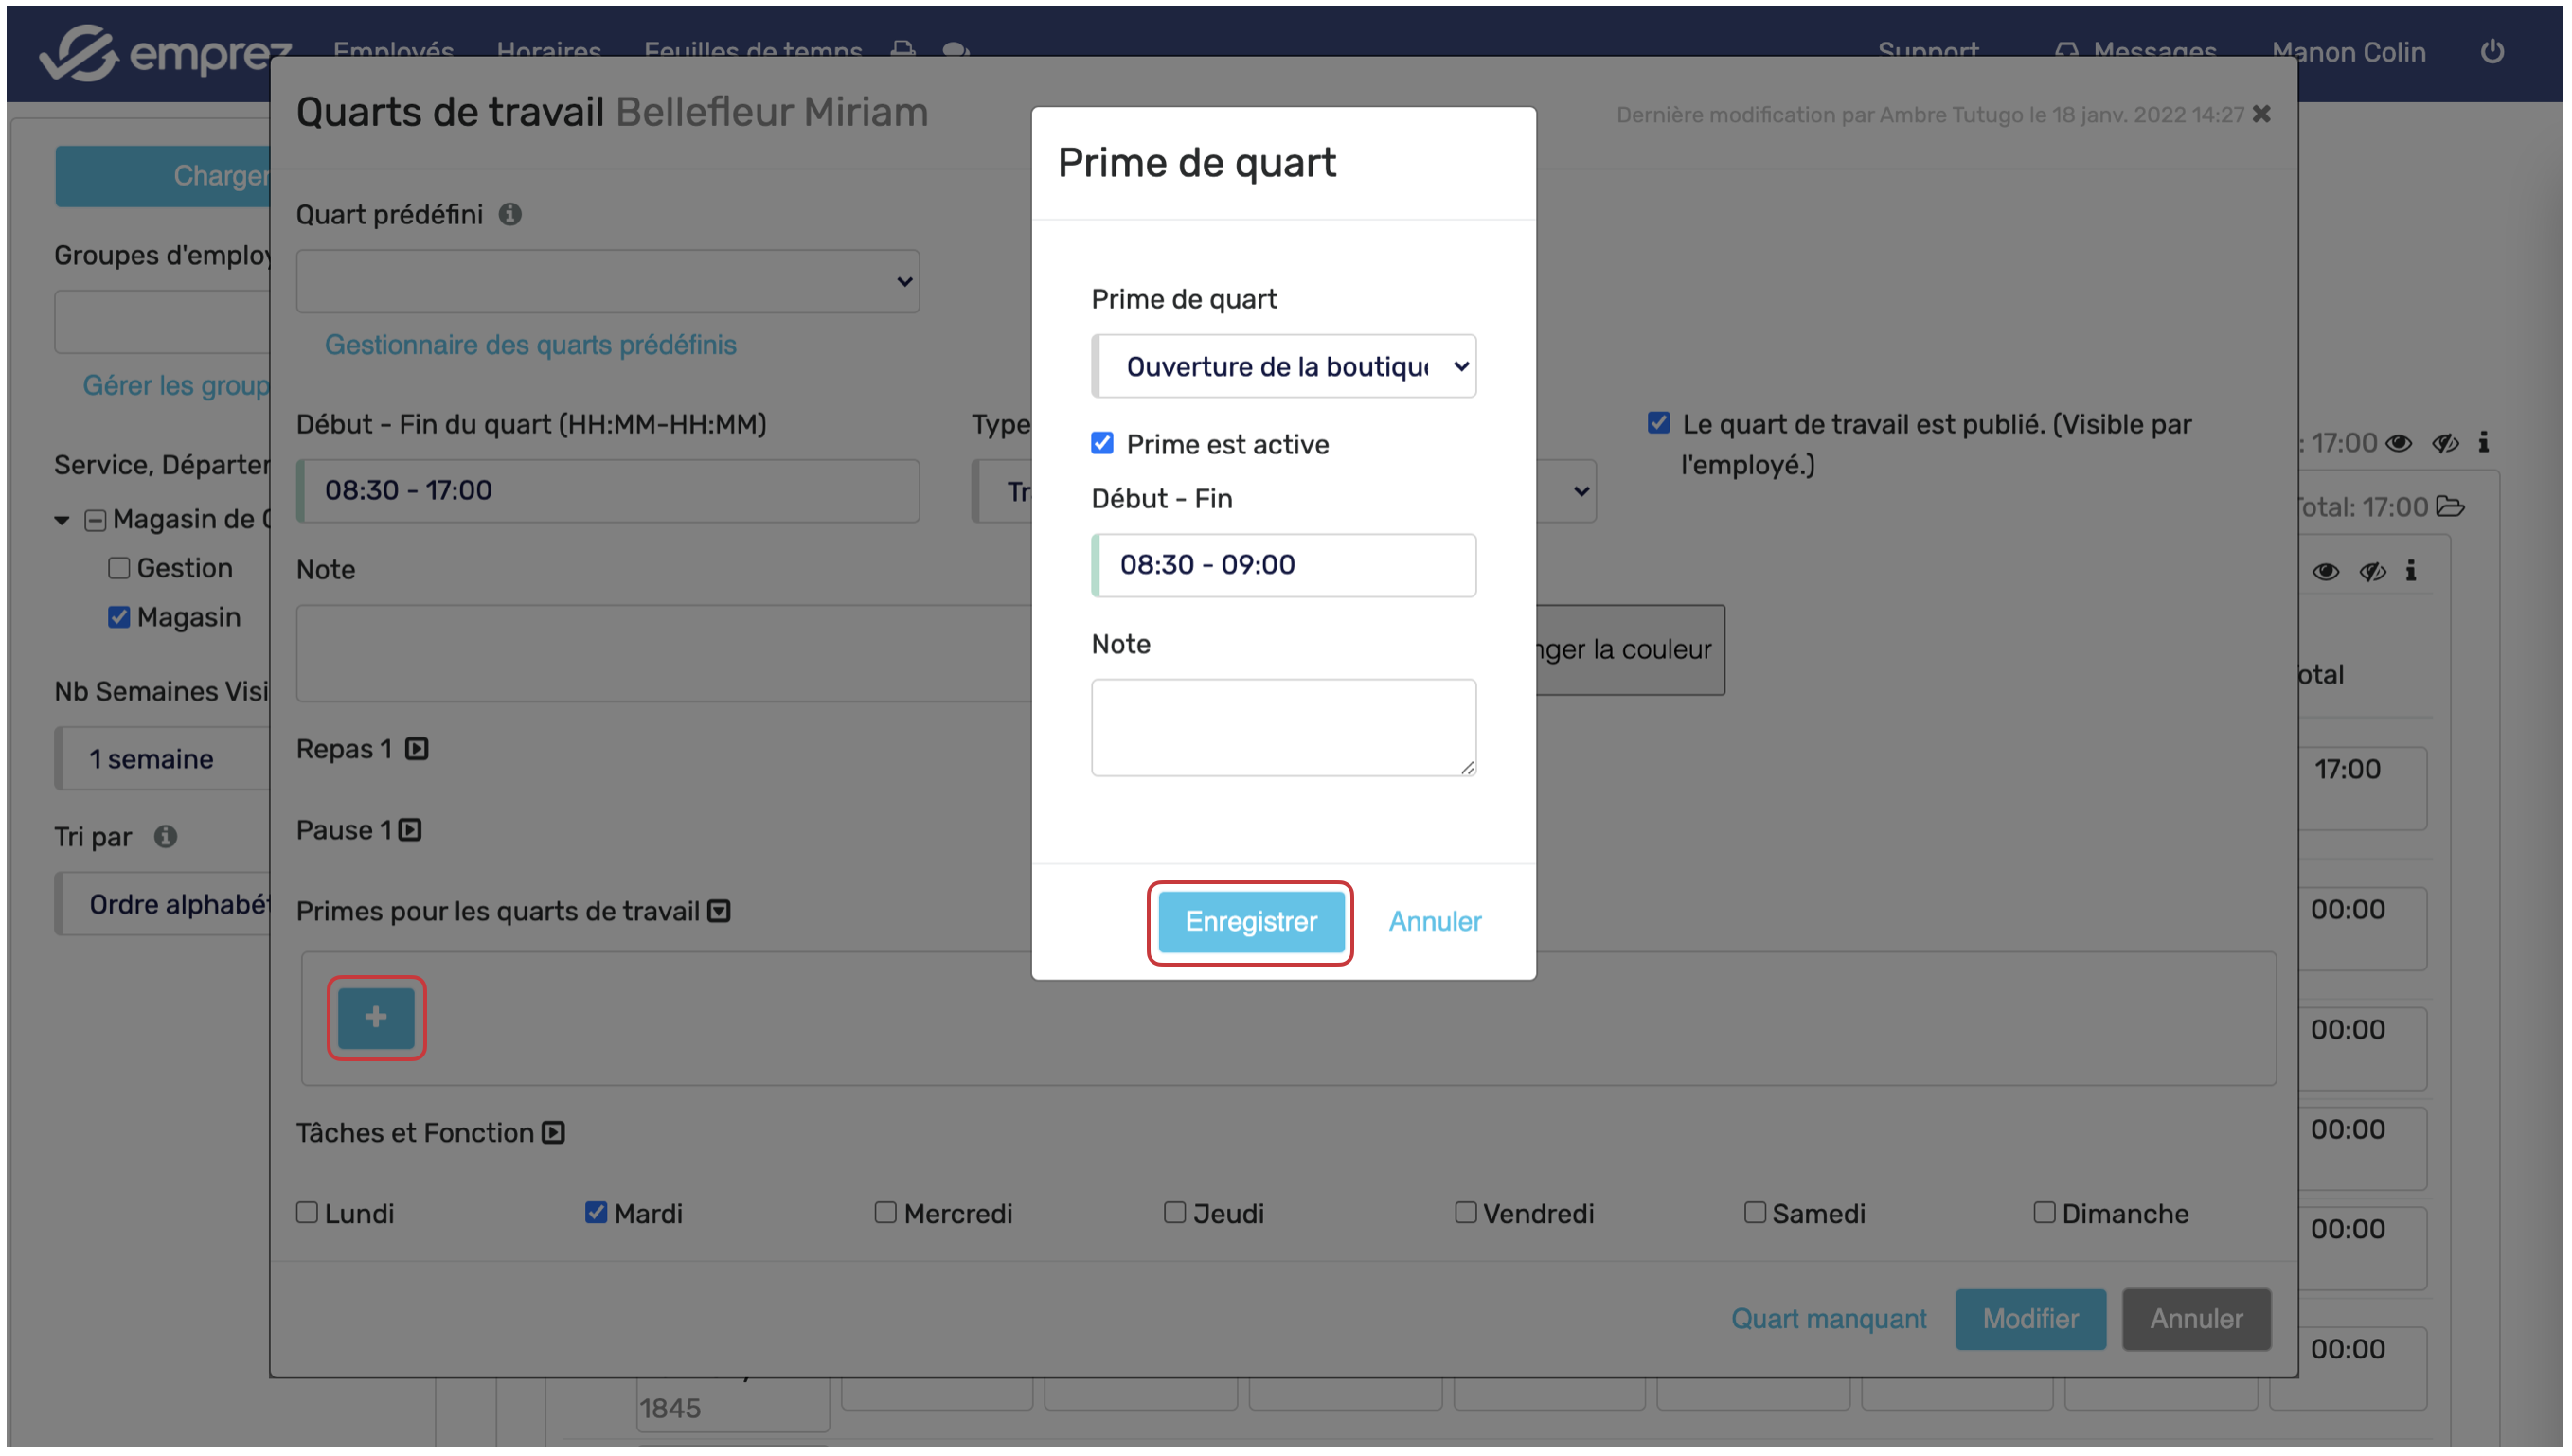
Task: Click the printer icon in the navigation bar
Action: (x=903, y=48)
